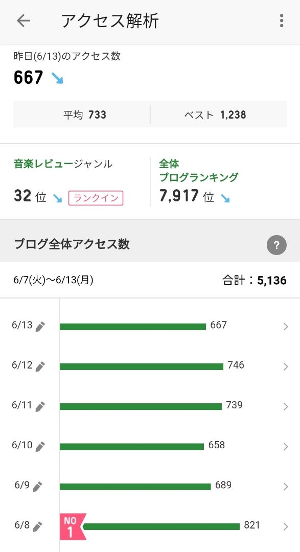Tap the pencil icon beside 6/9

(37, 487)
